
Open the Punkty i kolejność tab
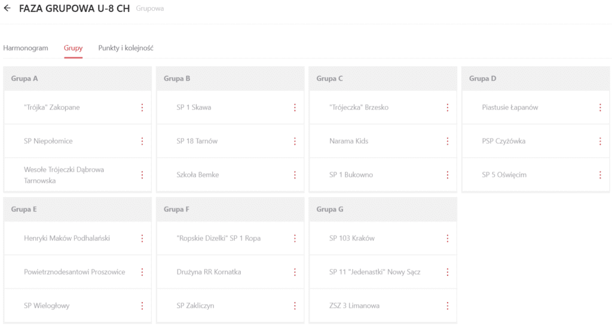[126, 48]
